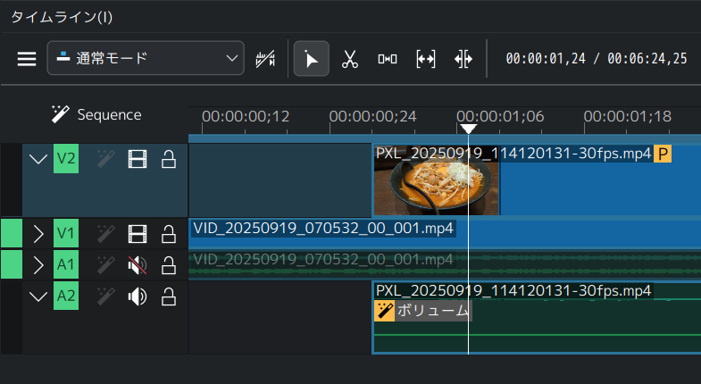Select the arrow selection tool
This screenshot has width=701, height=384.
[x=311, y=59]
